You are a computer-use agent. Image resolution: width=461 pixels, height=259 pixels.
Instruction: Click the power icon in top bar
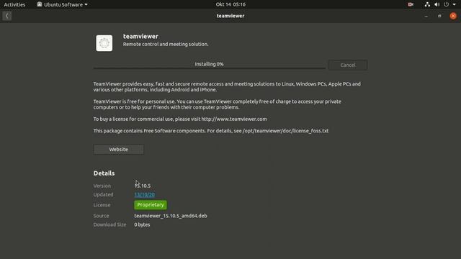coord(447,4)
